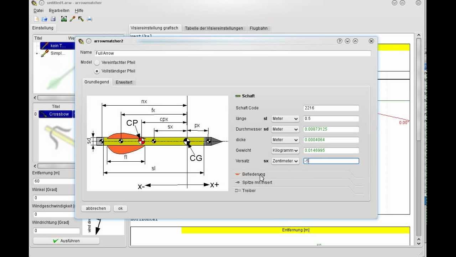The width and height of the screenshot is (456, 257).
Task: Switch to the Erweitert tab
Action: coord(124,82)
